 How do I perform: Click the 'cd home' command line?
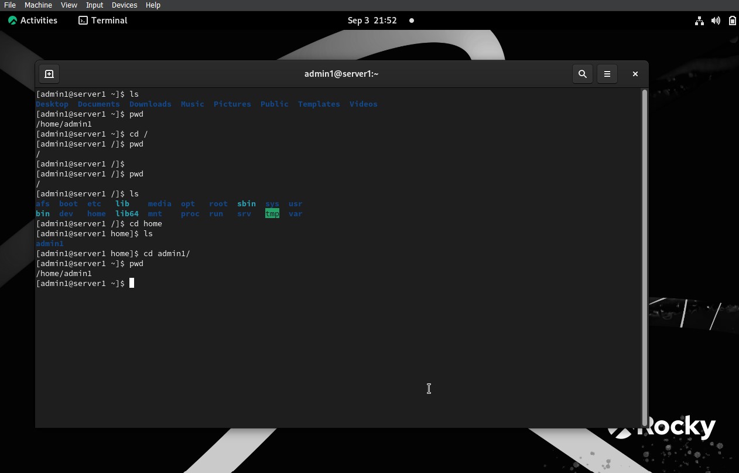point(99,224)
